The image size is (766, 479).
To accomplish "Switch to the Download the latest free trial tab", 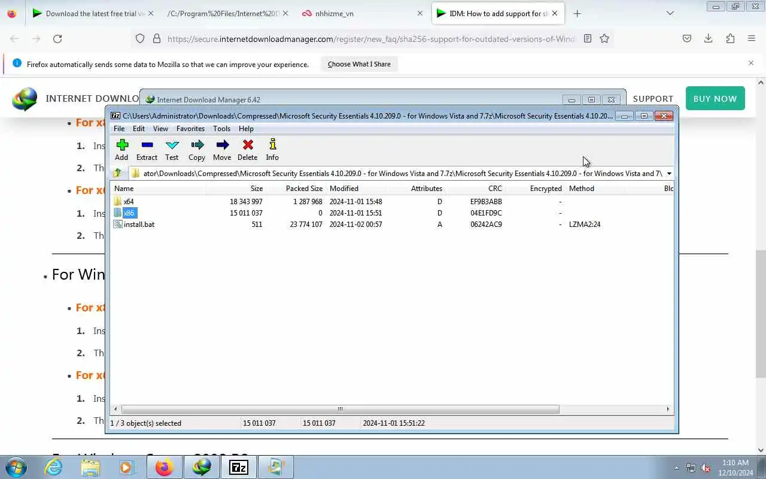I will (x=92, y=13).
